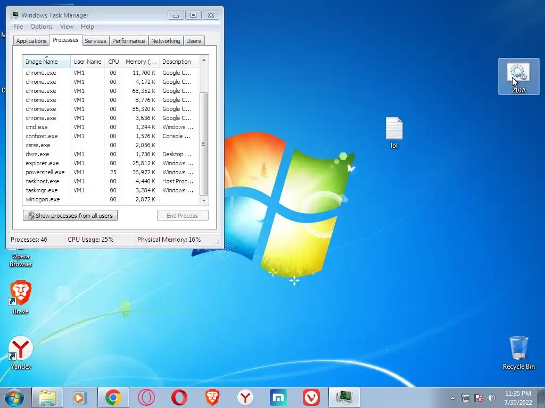Image resolution: width=545 pixels, height=408 pixels.
Task: Select the cmd.exe process row
Action: [111, 127]
